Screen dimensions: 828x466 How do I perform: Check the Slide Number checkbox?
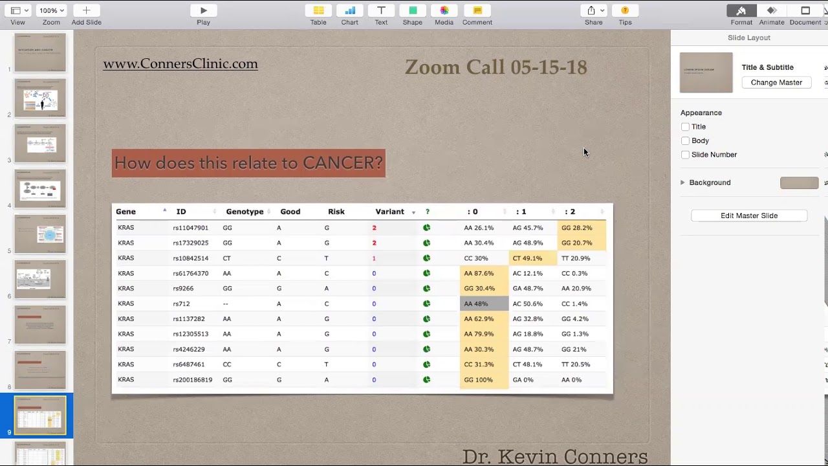click(685, 155)
